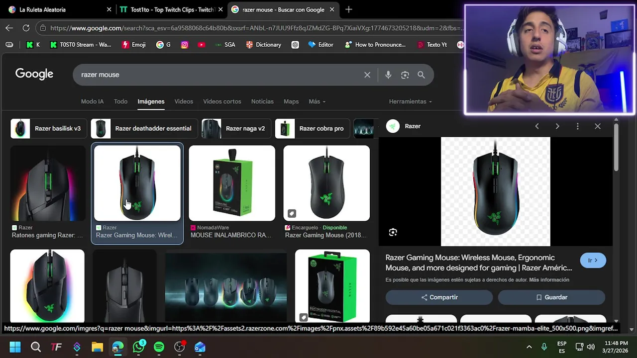Open the TOSTO Stream bookmark
This screenshot has height=358, width=637.
tap(81, 45)
